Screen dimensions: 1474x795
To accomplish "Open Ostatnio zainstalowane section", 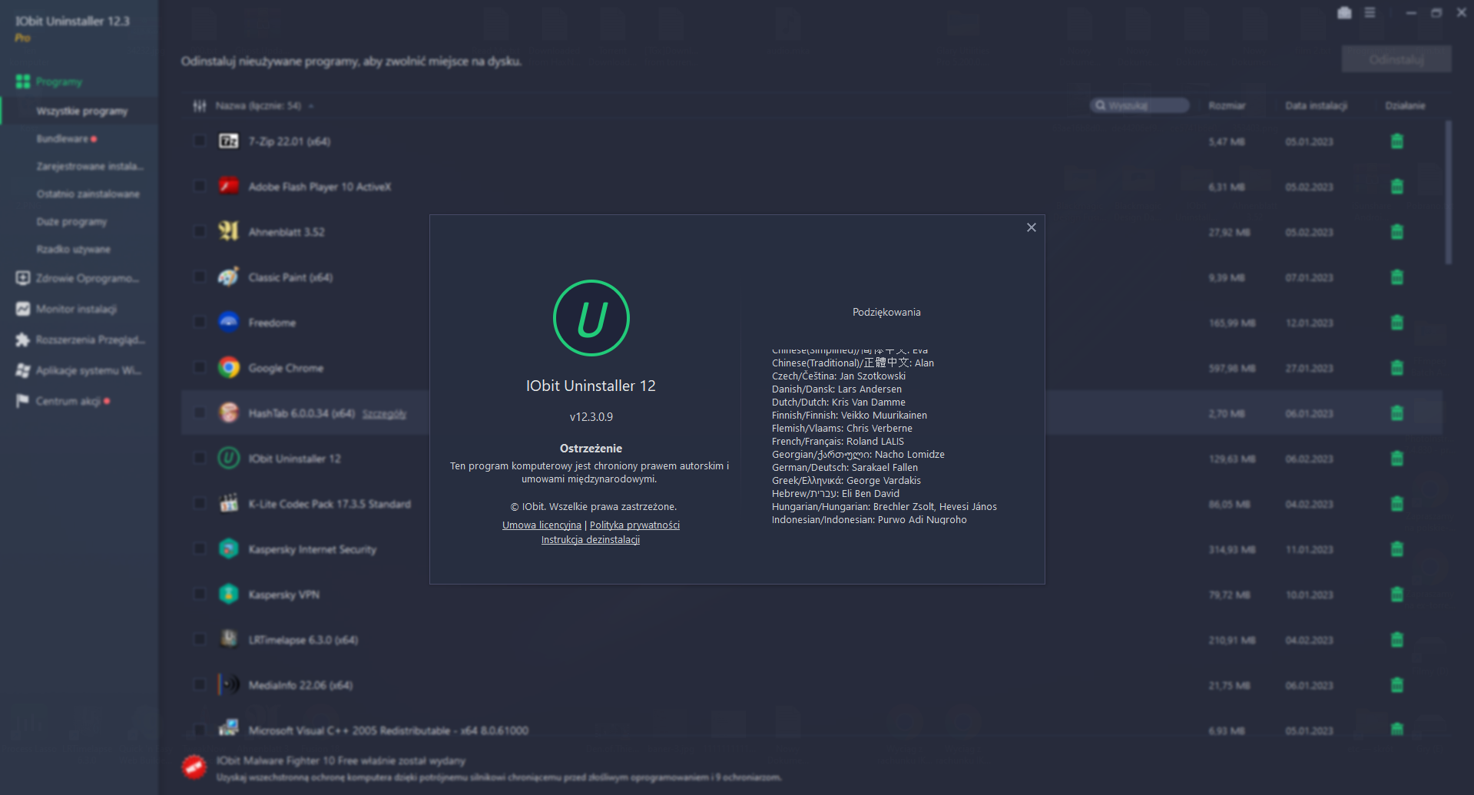I will coord(88,194).
